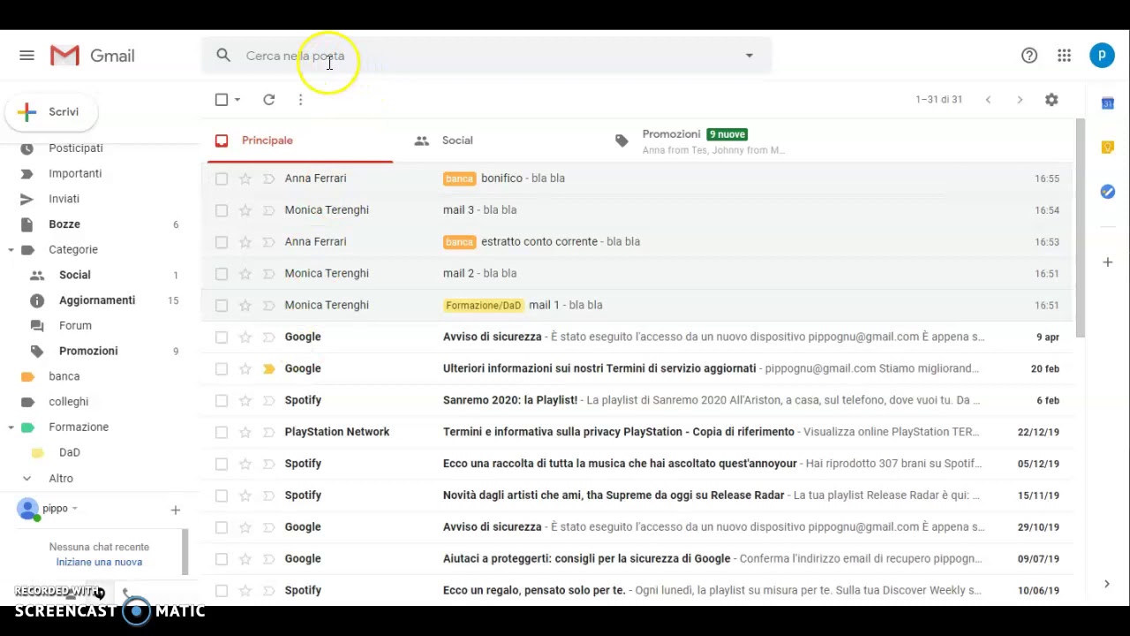
Task: Click the Iniziane una nuova link
Action: [99, 563]
